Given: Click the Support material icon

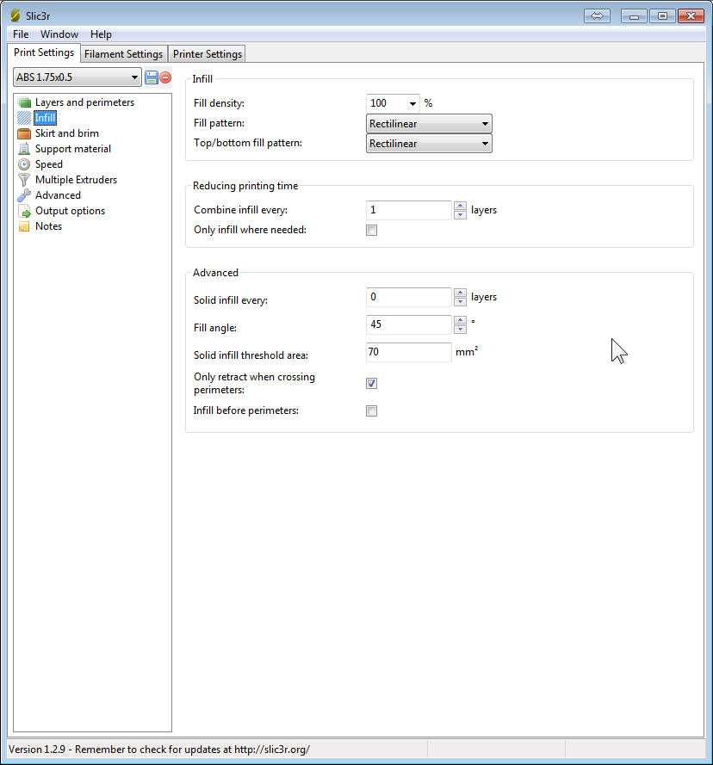Looking at the screenshot, I should (24, 149).
